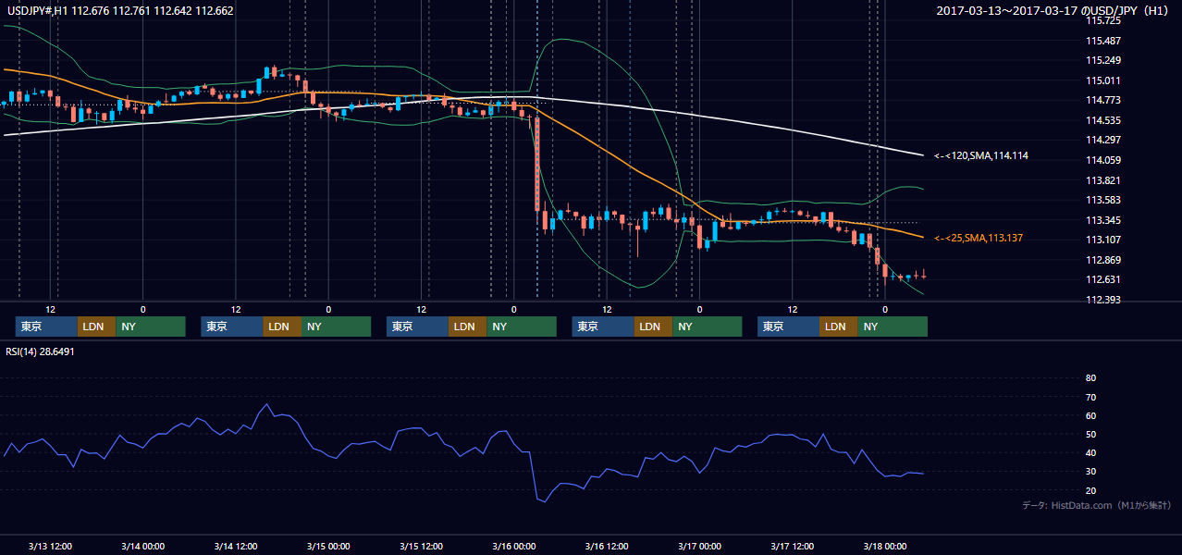Viewport: 1182px width, 555px height.
Task: Click the HistData.com data source note
Action: click(x=1096, y=505)
